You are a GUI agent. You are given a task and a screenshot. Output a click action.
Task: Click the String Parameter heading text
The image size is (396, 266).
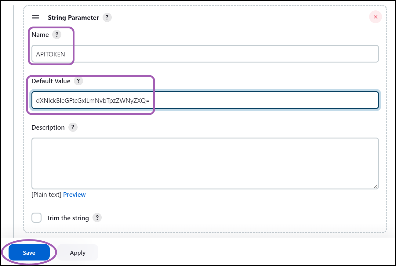pyautogui.click(x=73, y=17)
